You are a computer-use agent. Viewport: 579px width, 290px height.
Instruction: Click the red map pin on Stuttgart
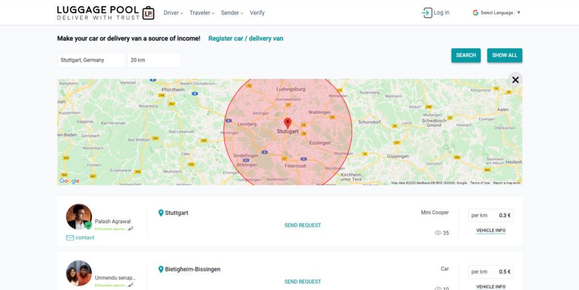point(287,123)
